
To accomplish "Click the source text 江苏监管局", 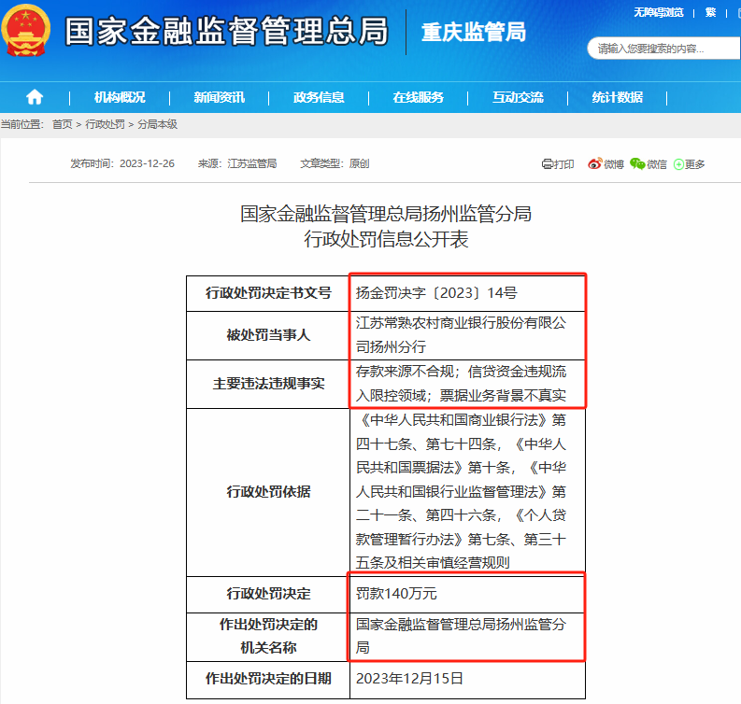I will tap(252, 163).
